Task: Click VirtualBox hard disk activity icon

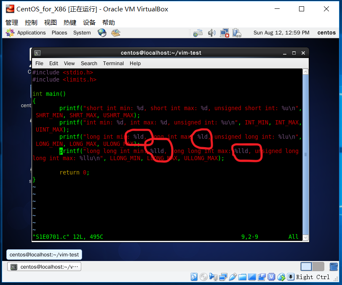Action: [x=194, y=277]
